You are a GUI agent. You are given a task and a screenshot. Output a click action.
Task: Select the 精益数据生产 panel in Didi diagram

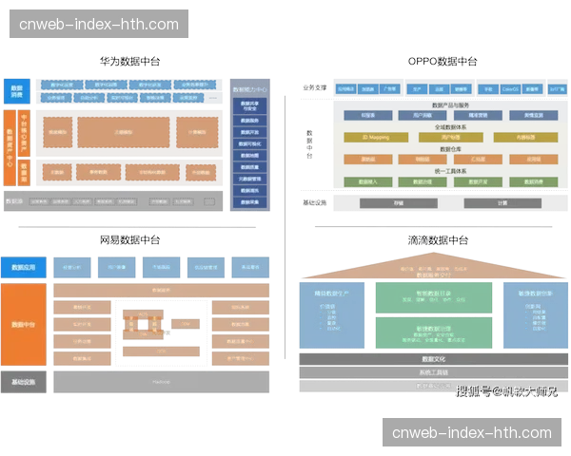[332, 315]
